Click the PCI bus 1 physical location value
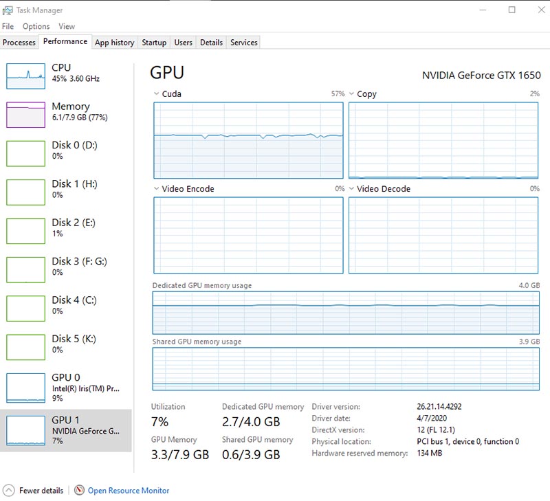The image size is (550, 501). 468,441
